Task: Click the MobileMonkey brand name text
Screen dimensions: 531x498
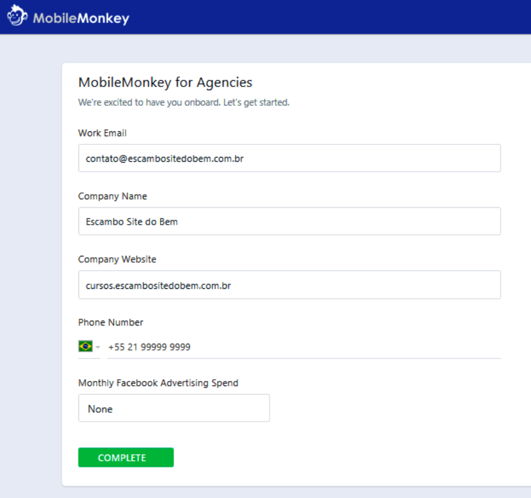Action: click(x=81, y=18)
